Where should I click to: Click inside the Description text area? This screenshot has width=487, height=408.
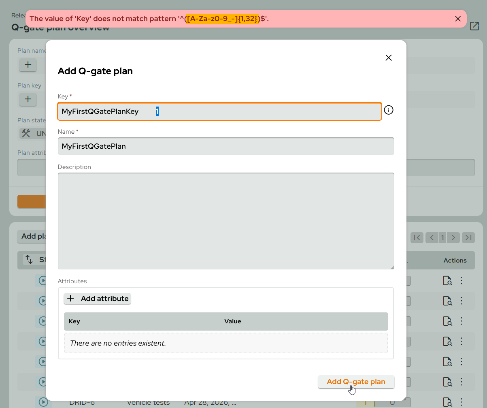point(226,221)
